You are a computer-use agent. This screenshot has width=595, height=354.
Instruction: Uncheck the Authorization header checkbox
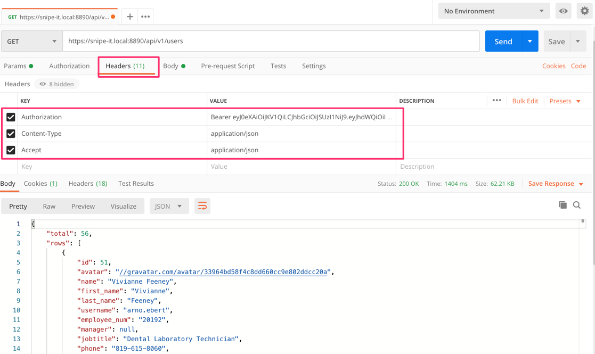click(x=11, y=117)
